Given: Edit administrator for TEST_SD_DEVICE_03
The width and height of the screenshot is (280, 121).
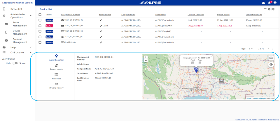Looking at the screenshot, I should click(x=101, y=31).
